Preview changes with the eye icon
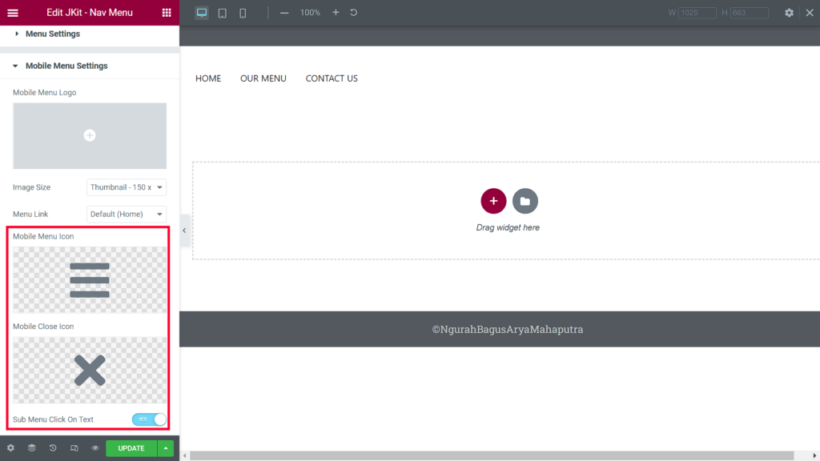 pyautogui.click(x=96, y=448)
